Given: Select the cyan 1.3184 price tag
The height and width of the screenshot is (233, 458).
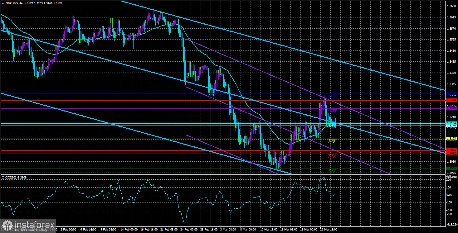Looking at the screenshot, I should click(x=452, y=123).
